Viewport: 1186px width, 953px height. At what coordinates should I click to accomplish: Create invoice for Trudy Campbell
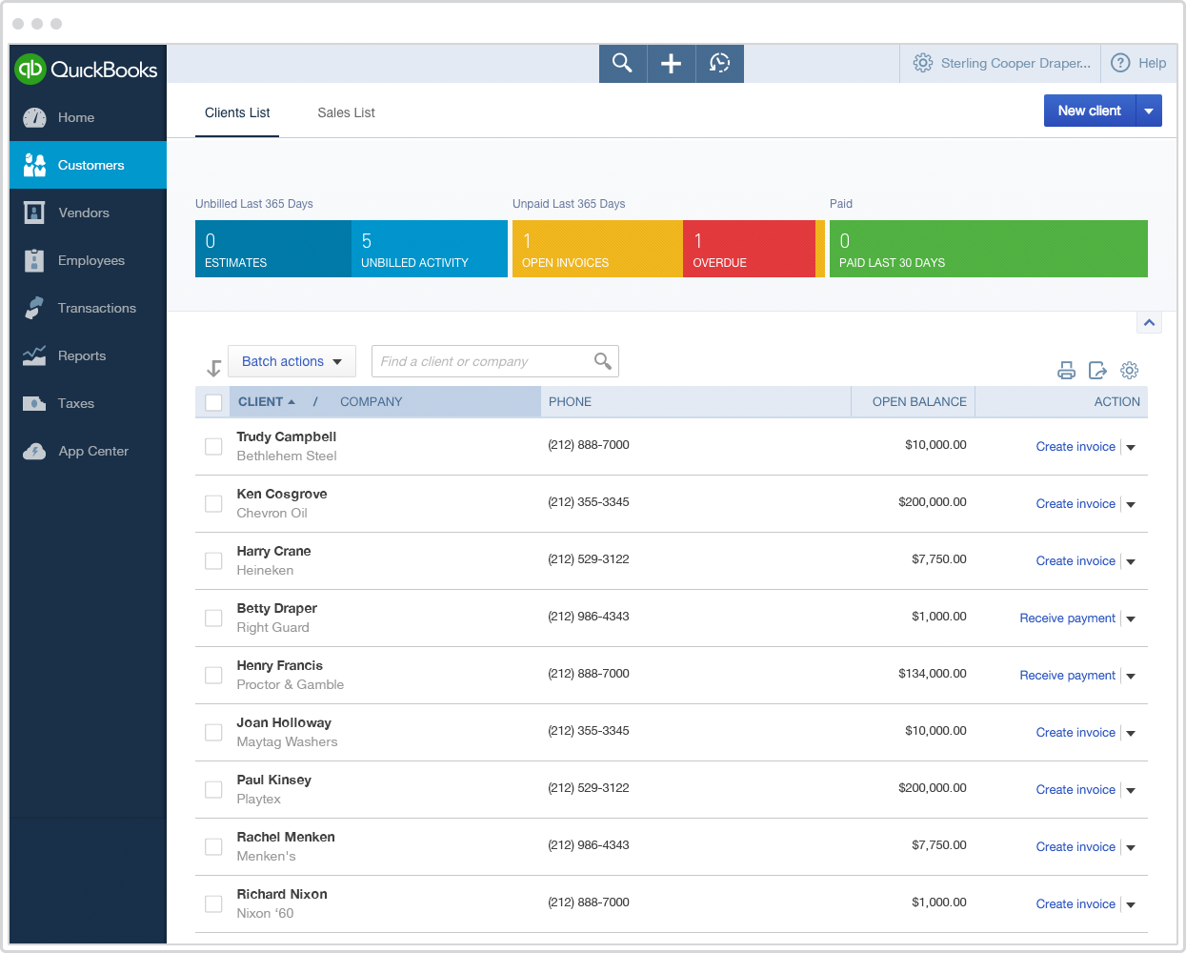(1075, 447)
